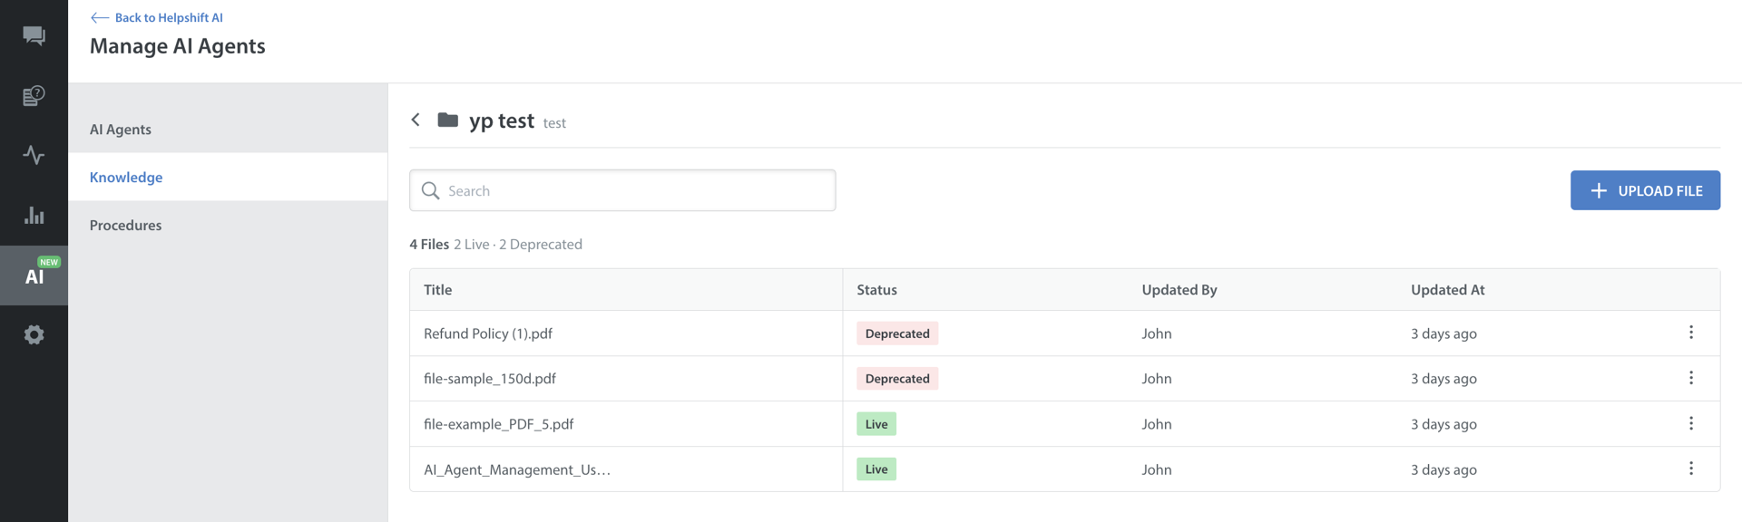Screen dimensions: 1742x522
Task: Click the back chevron beside yp test folder
Action: (416, 120)
